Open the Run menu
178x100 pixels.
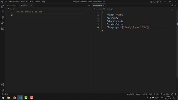[x=31, y=2]
